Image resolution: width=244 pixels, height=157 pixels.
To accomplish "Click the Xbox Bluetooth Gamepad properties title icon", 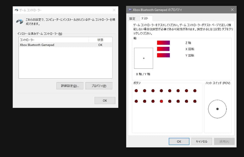I will pyautogui.click(x=130, y=10).
